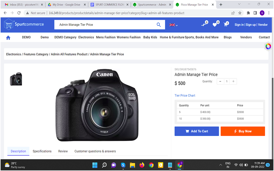This screenshot has height=171, width=274.
Task: Open Notepad icon in taskbar
Action: tap(170, 165)
